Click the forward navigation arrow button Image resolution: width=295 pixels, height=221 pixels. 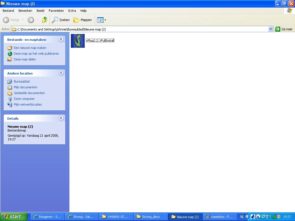click(x=31, y=20)
